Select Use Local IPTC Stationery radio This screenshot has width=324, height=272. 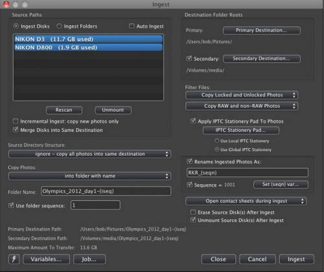pyautogui.click(x=216, y=141)
